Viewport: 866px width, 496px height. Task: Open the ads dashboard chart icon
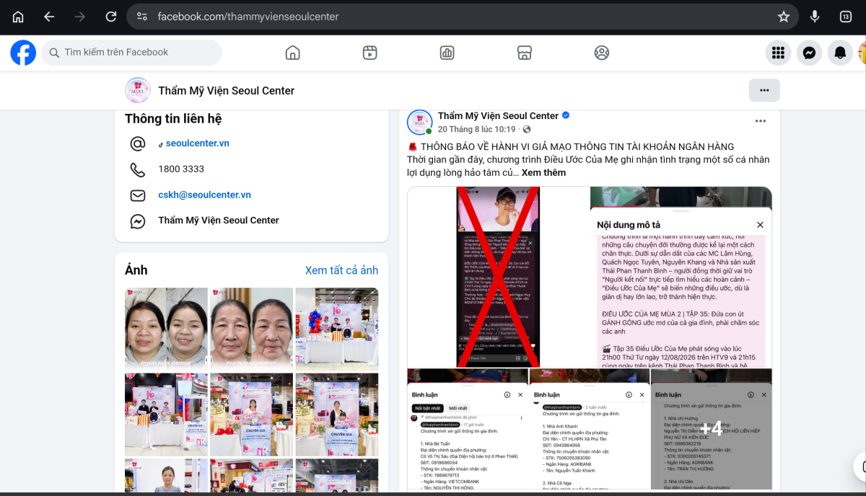(447, 53)
